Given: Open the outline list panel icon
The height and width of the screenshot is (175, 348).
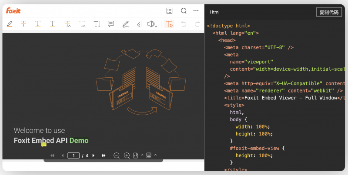Looking at the screenshot, I should [169, 10].
